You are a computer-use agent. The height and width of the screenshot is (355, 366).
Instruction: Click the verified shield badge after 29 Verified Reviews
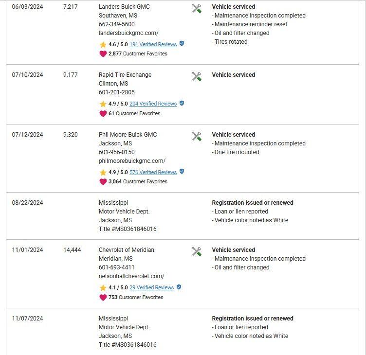click(x=179, y=287)
